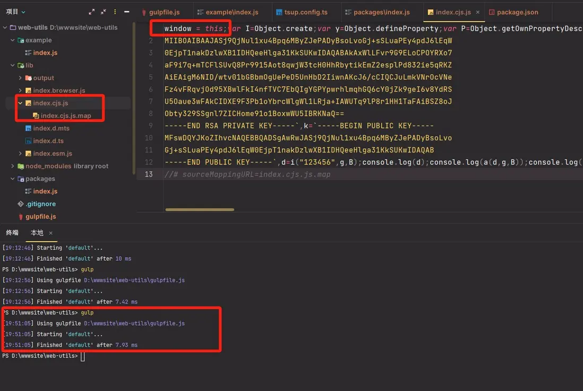Image resolution: width=583 pixels, height=391 pixels.
Task: Select index.js under example folder
Action: tap(45, 53)
